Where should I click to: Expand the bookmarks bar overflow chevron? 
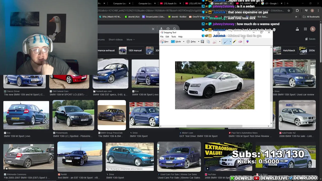pyautogui.click(x=296, y=17)
